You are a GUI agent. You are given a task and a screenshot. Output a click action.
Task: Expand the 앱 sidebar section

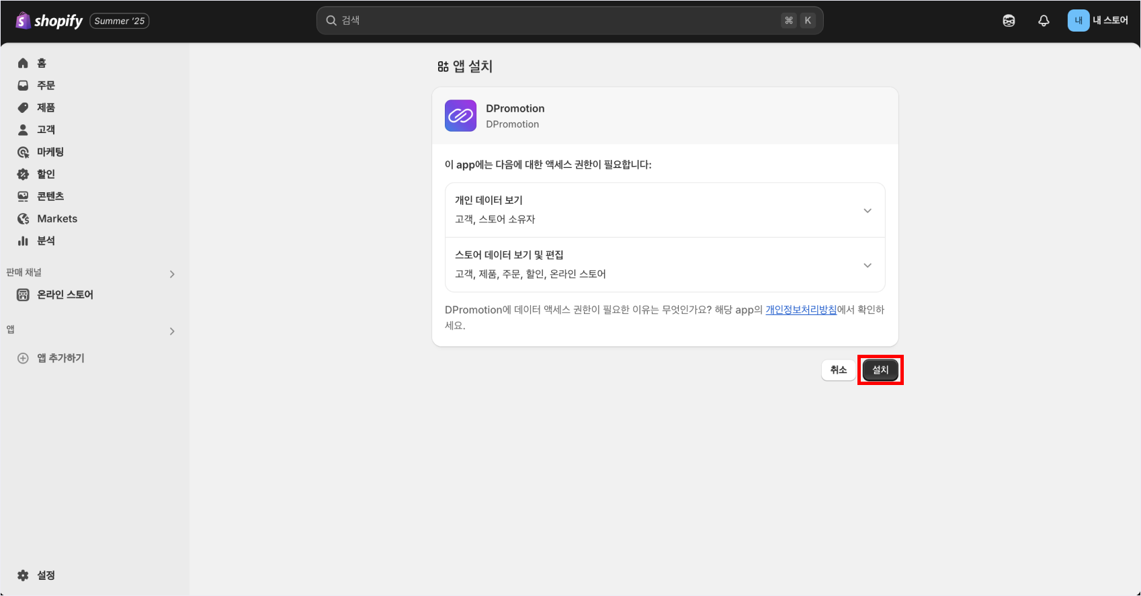coord(172,331)
